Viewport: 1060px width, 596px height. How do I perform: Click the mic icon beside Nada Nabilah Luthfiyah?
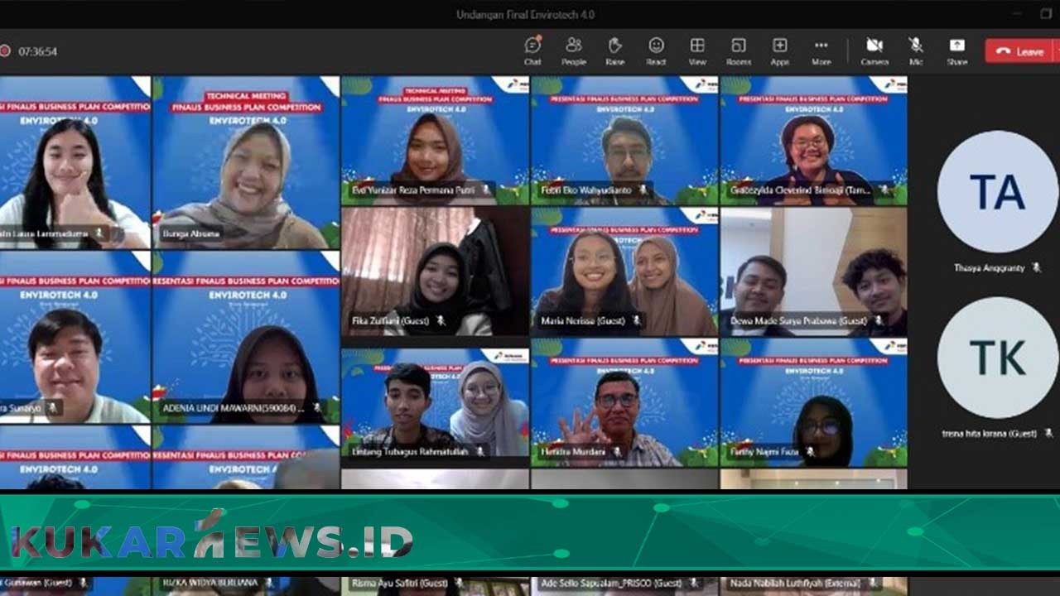click(874, 582)
